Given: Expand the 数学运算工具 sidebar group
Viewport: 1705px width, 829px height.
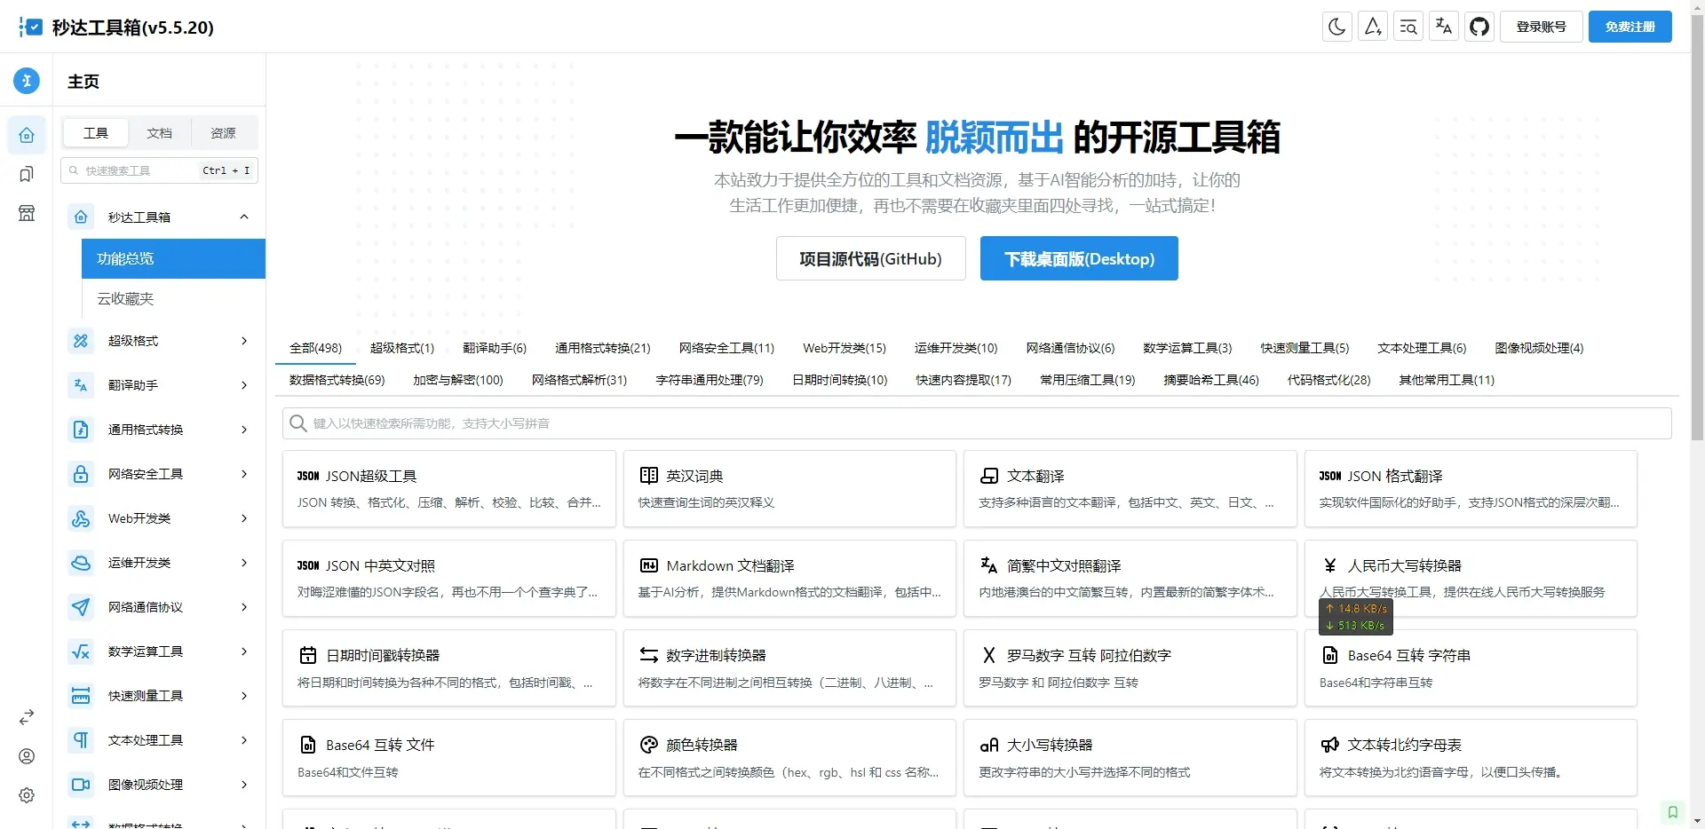Looking at the screenshot, I should [x=244, y=651].
